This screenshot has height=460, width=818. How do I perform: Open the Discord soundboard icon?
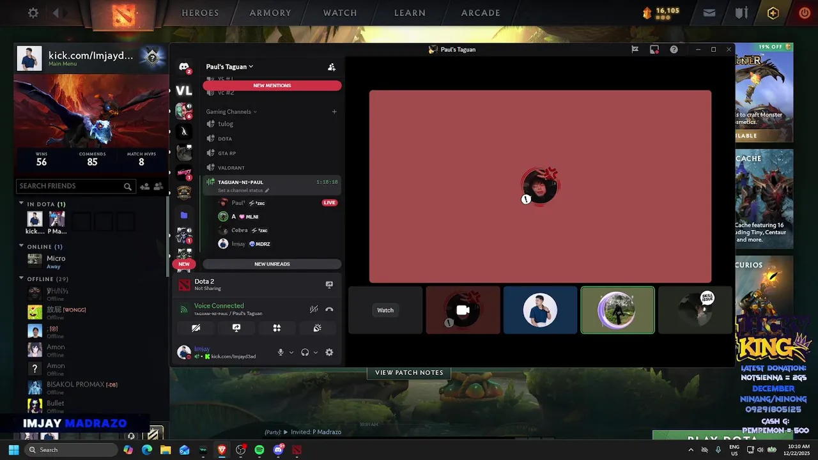[317, 328]
